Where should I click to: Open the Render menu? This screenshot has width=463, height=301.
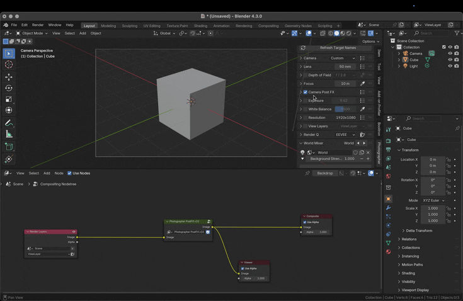pyautogui.click(x=38, y=25)
